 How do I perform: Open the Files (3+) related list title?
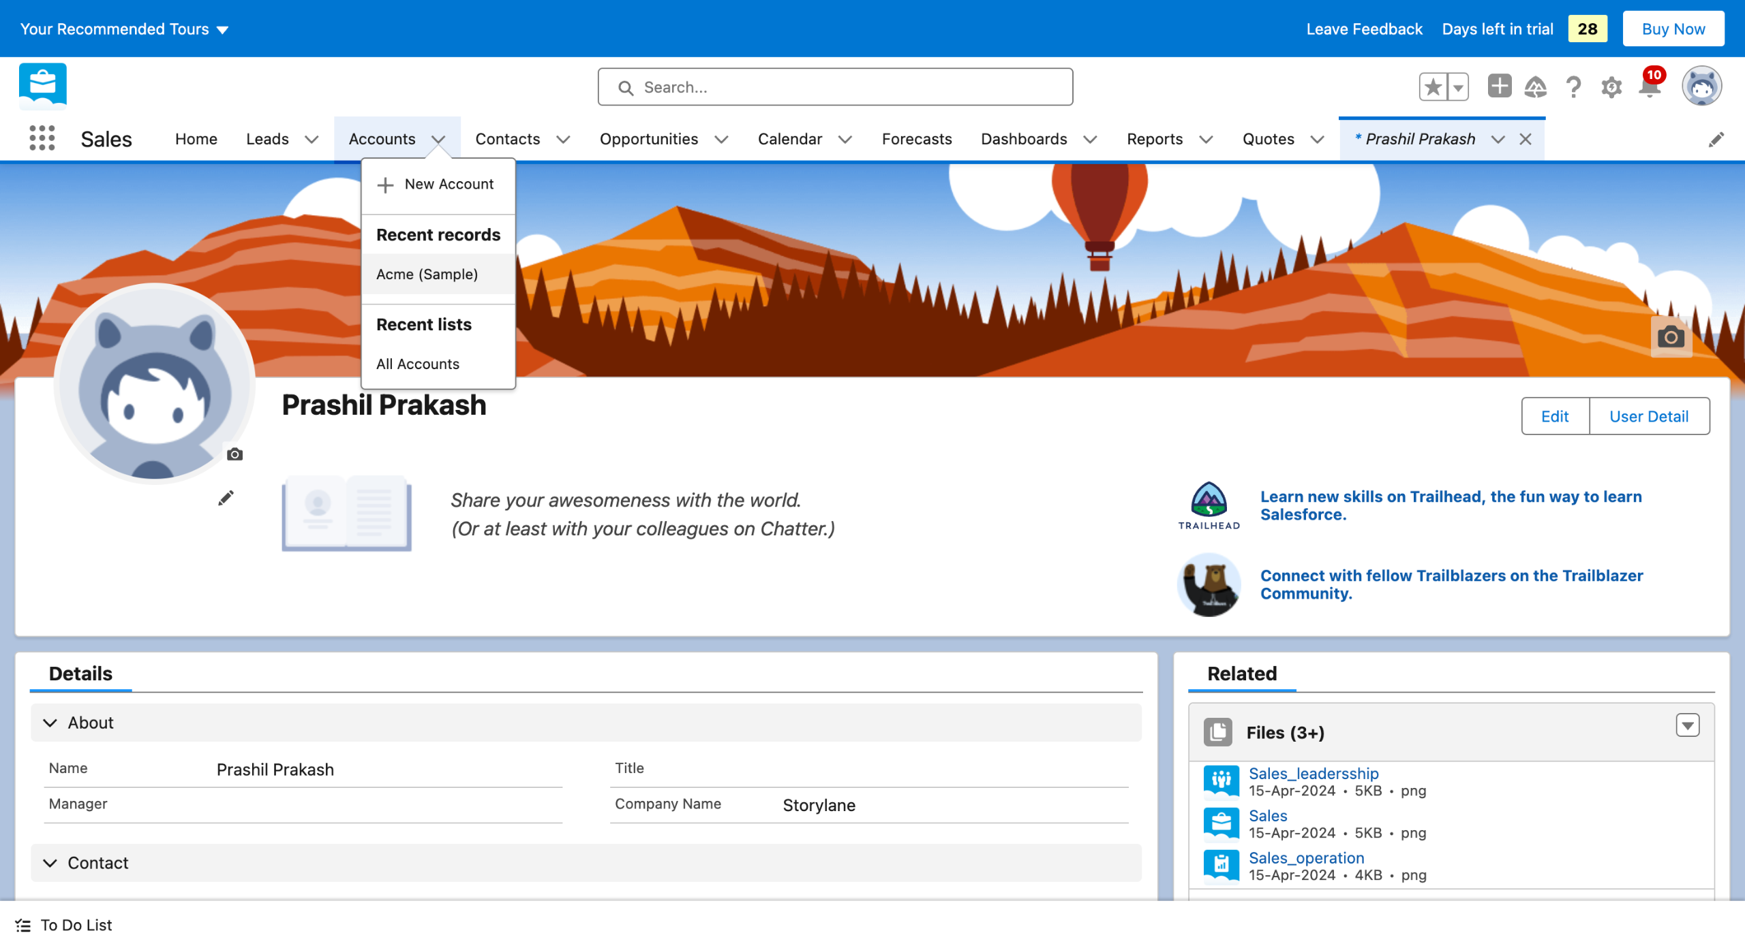pyautogui.click(x=1285, y=732)
